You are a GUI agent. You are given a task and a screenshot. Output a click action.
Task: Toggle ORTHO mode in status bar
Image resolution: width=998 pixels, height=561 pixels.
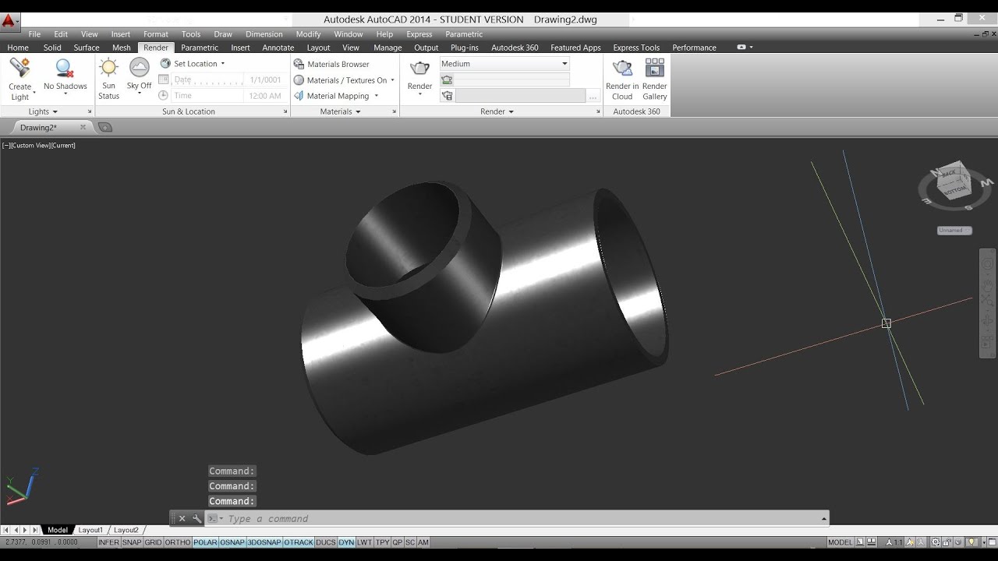178,542
